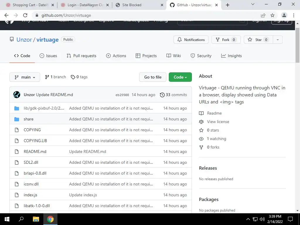This screenshot has width=300, height=225.
Task: Open the README.md file
Action: pos(35,151)
